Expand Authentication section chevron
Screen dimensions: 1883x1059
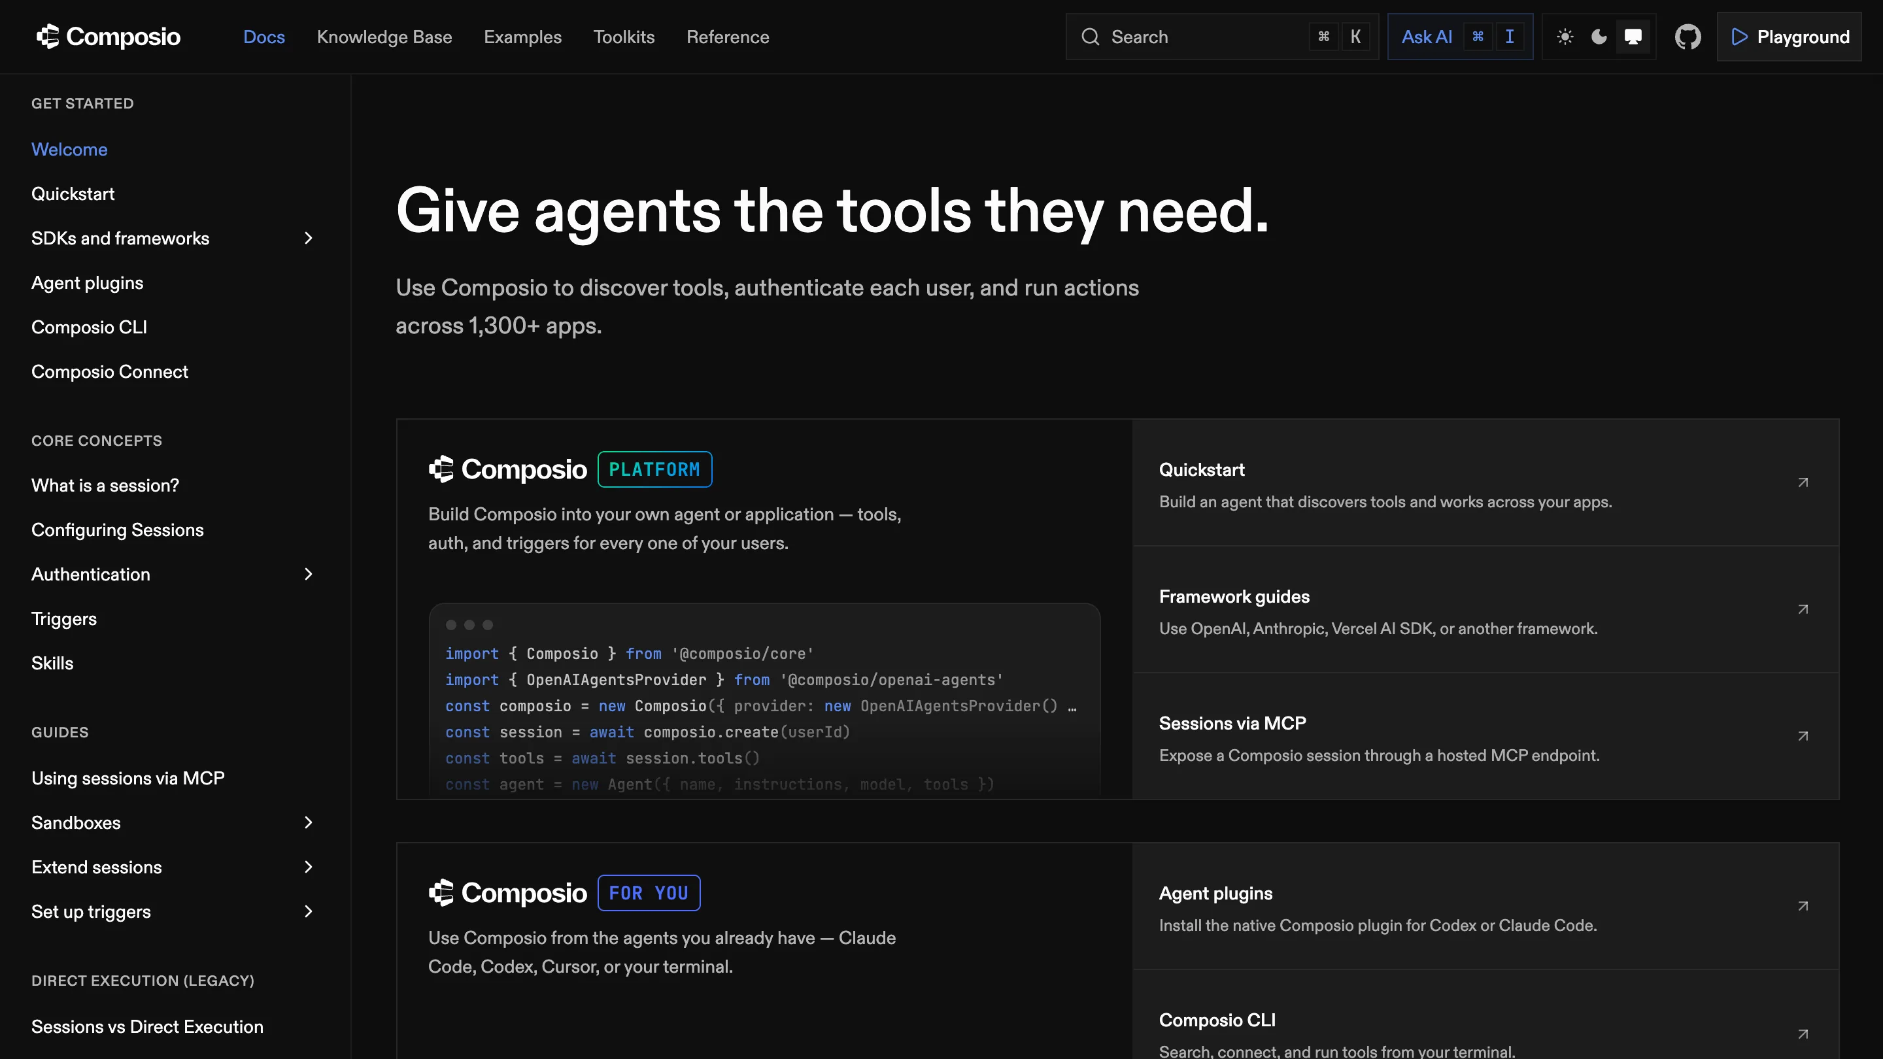pos(309,575)
